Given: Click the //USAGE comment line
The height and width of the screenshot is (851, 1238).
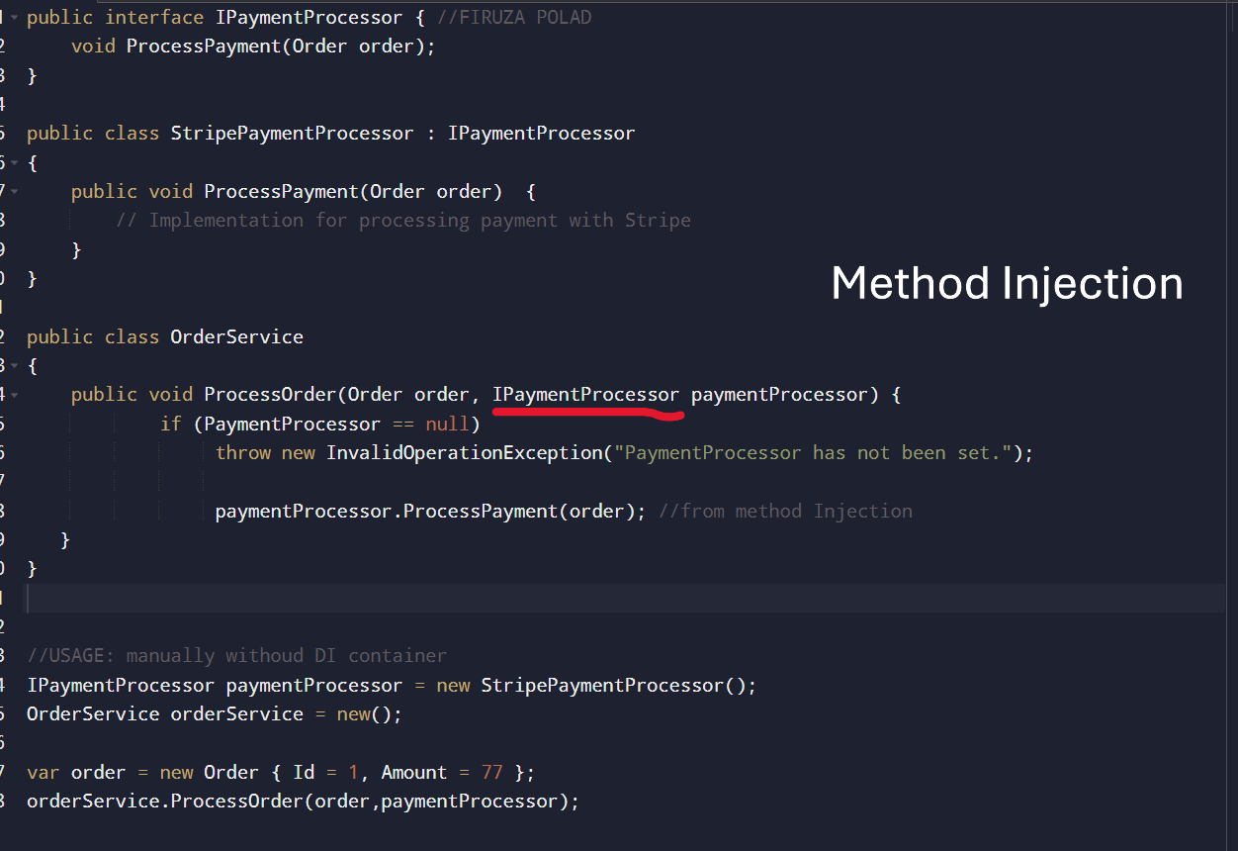Looking at the screenshot, I should pos(236,656).
